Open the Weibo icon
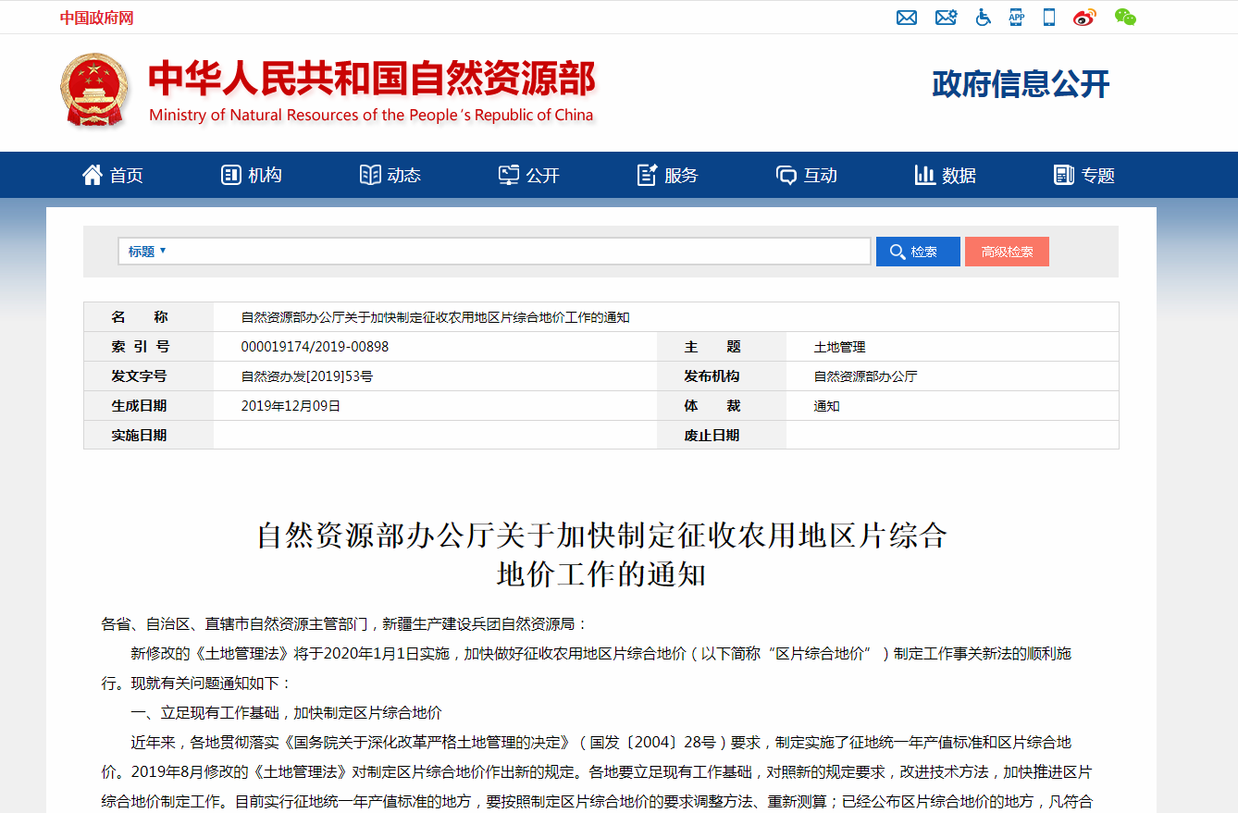 1084,18
